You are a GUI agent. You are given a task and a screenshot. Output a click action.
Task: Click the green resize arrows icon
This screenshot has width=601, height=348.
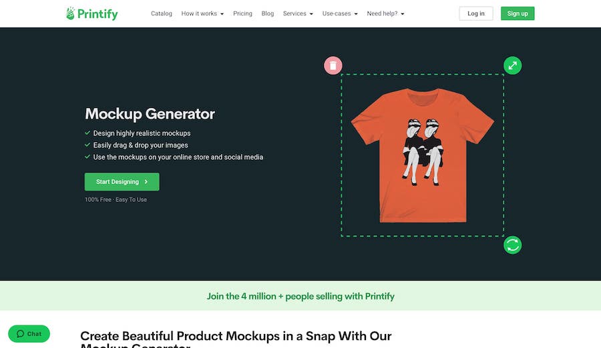(x=512, y=65)
